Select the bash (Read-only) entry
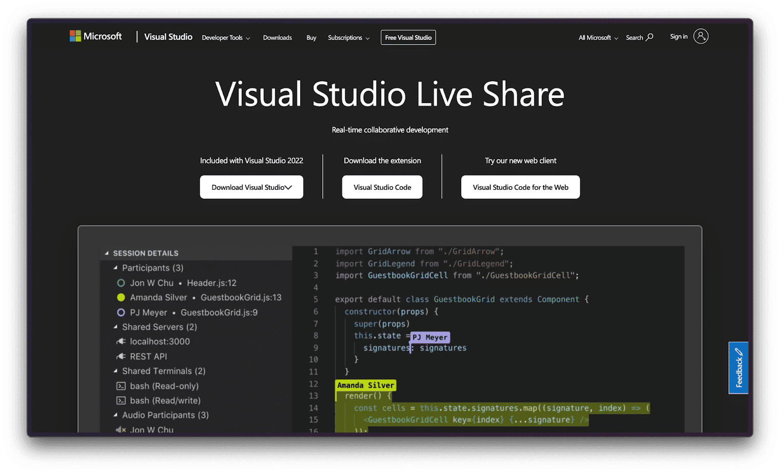Viewport: 780px width, 473px height. coord(164,386)
